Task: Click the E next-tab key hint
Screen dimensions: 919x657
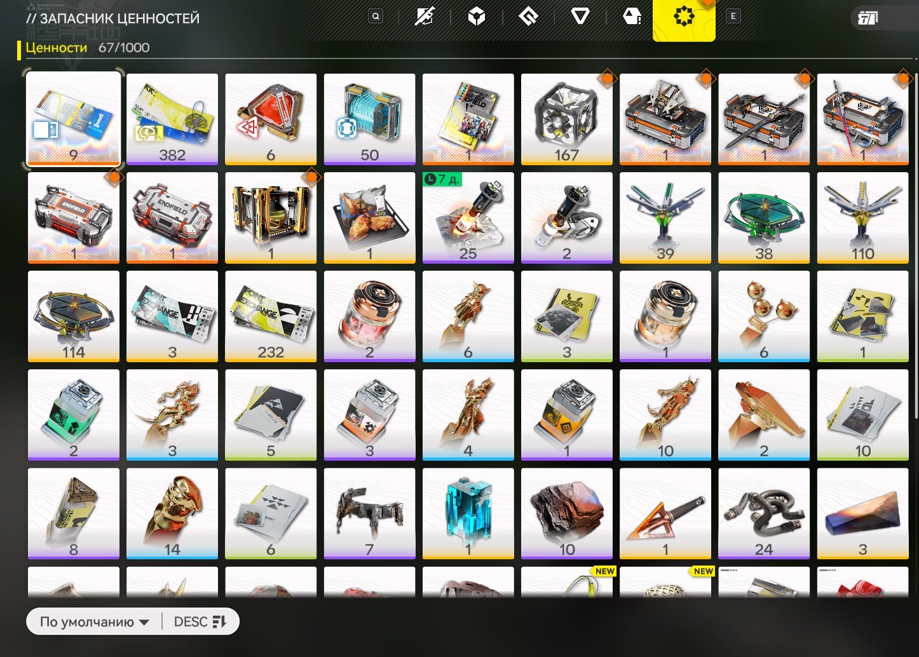Action: pyautogui.click(x=733, y=17)
